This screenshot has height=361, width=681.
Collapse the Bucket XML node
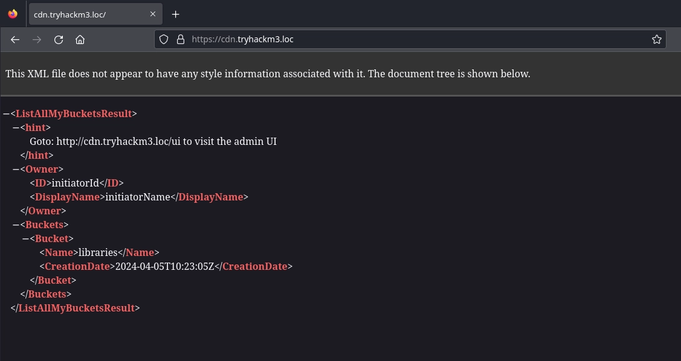point(25,239)
